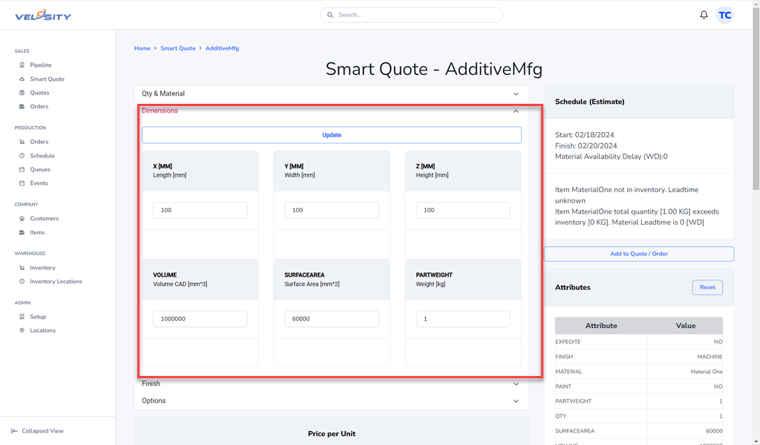The image size is (760, 445).
Task: Expand the Qty & Material section
Action: point(331,94)
